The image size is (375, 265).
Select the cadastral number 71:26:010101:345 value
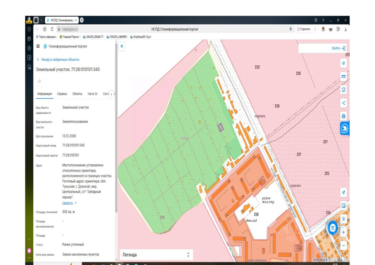click(74, 145)
